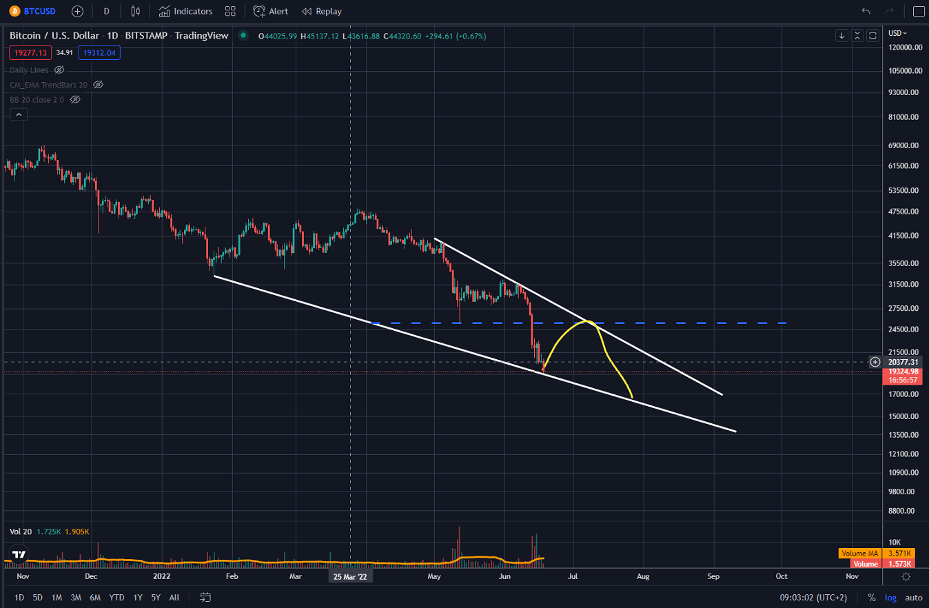Screen dimensions: 929x608
Task: Select the Daily Lines indicator label
Action: click(29, 70)
